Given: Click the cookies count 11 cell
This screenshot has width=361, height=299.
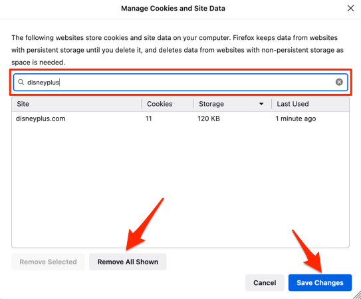Looking at the screenshot, I should (148, 119).
